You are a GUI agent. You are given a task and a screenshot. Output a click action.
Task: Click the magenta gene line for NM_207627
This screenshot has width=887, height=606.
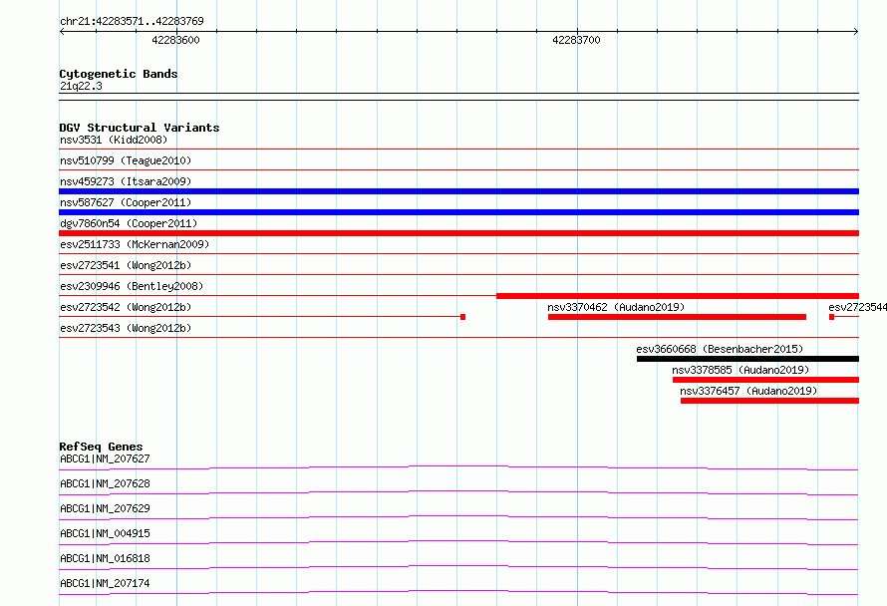click(x=458, y=467)
